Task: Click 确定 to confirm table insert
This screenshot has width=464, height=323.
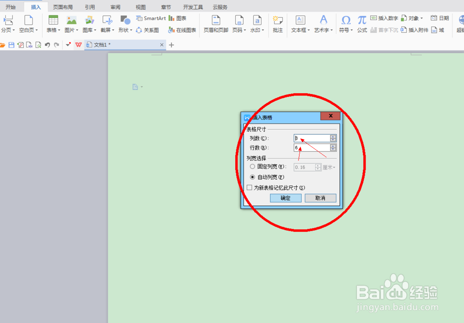Action: click(x=285, y=198)
